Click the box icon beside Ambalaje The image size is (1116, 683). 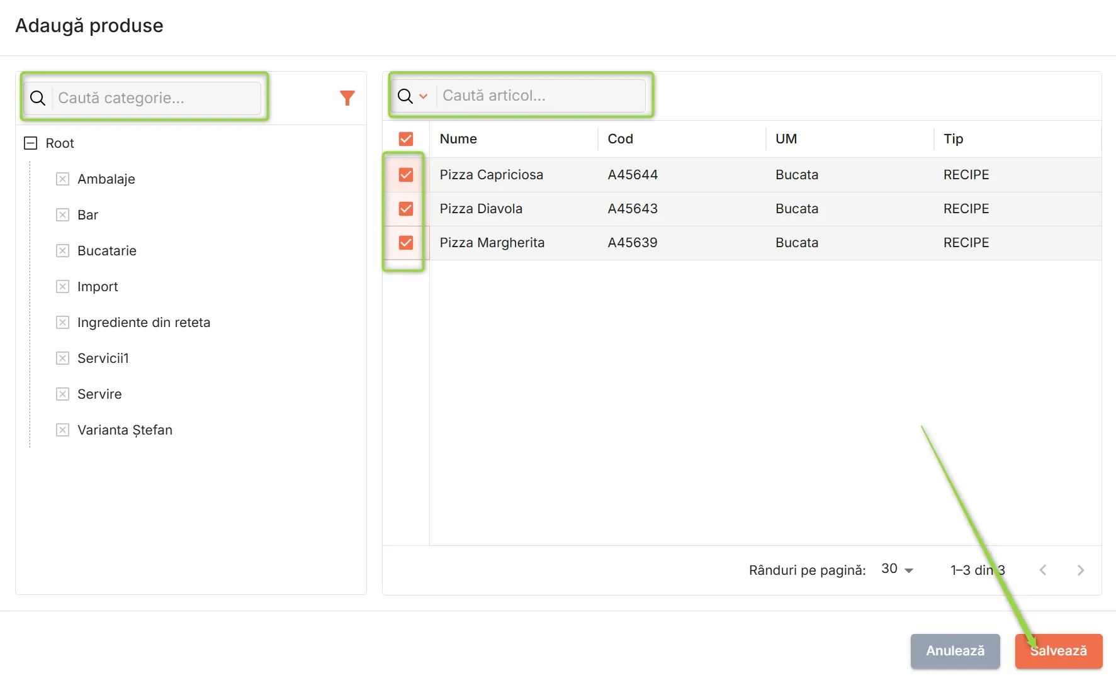pos(62,179)
